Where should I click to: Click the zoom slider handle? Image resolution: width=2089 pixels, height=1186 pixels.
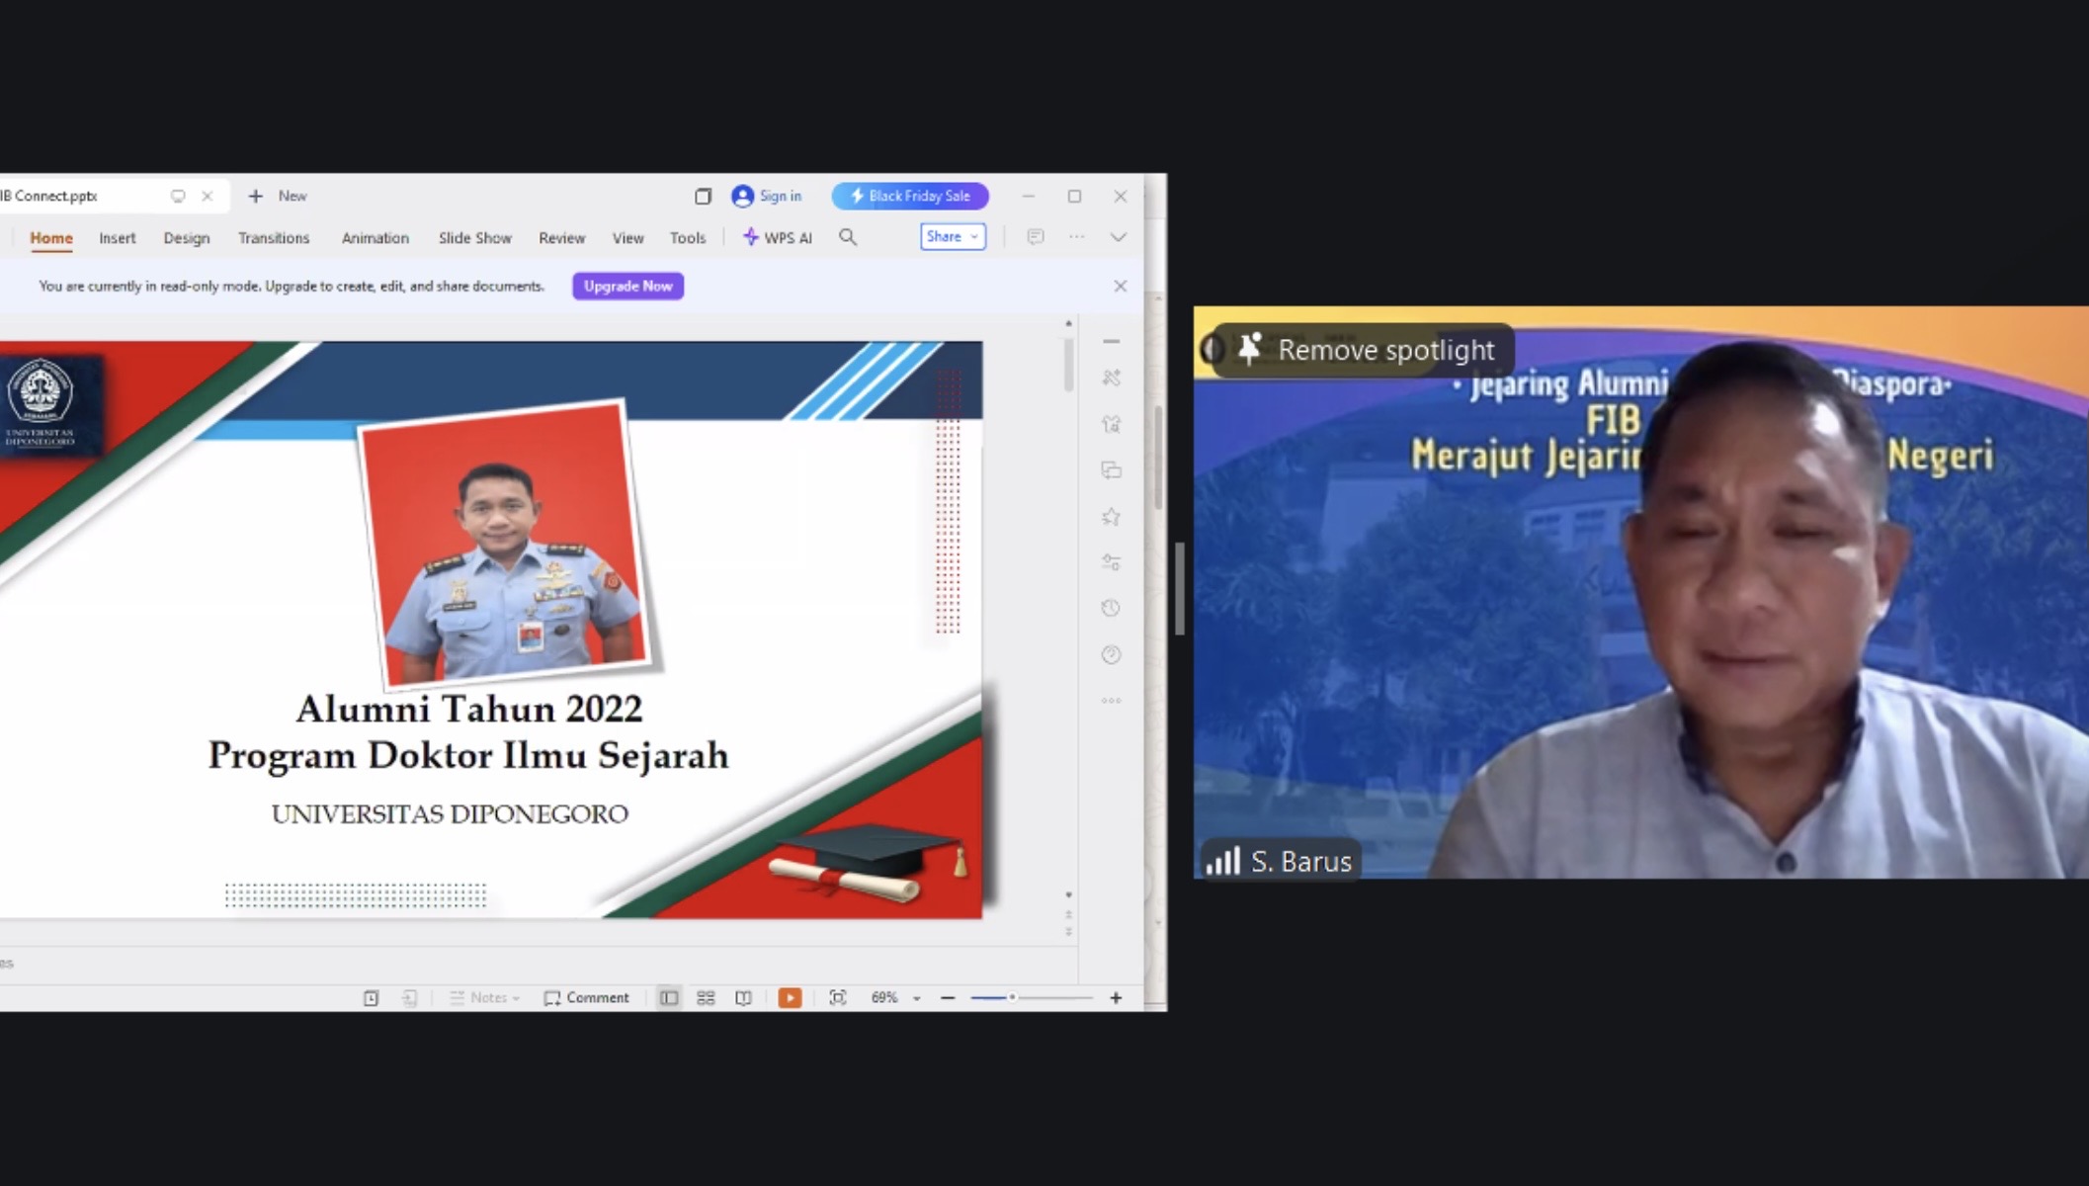pos(1012,998)
